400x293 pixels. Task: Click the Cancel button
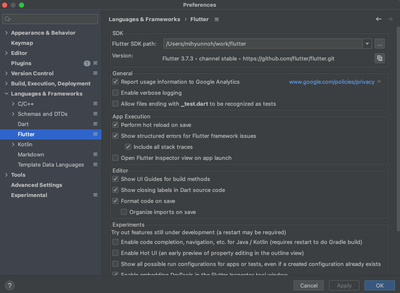pos(309,285)
